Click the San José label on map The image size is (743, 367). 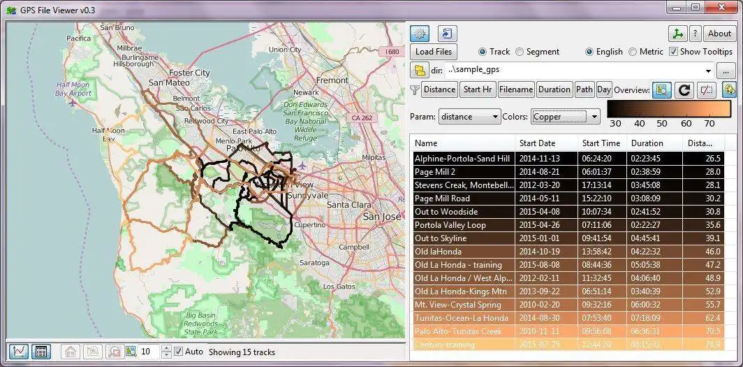click(382, 216)
